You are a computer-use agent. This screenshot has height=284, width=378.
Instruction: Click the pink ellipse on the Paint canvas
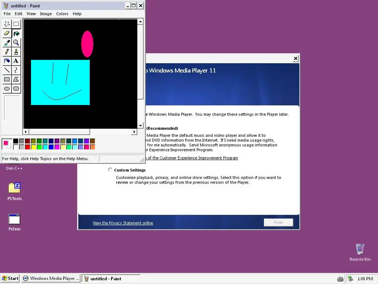pyautogui.click(x=87, y=44)
